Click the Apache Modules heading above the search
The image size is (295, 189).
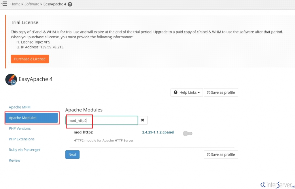(84, 110)
